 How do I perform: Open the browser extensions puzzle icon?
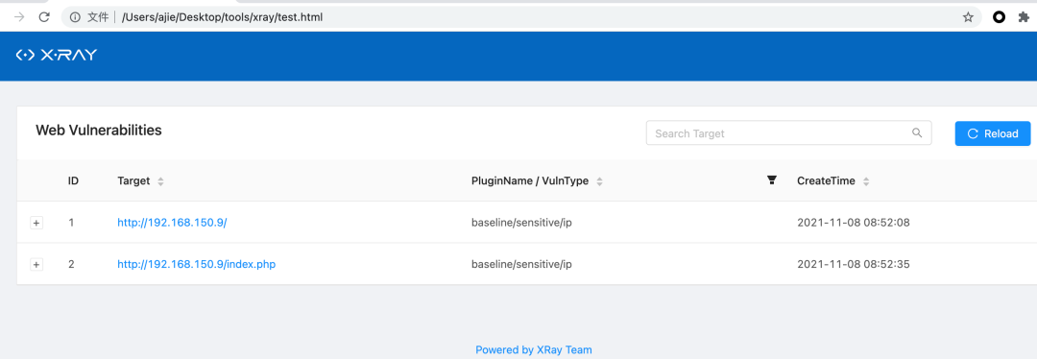pos(1024,17)
